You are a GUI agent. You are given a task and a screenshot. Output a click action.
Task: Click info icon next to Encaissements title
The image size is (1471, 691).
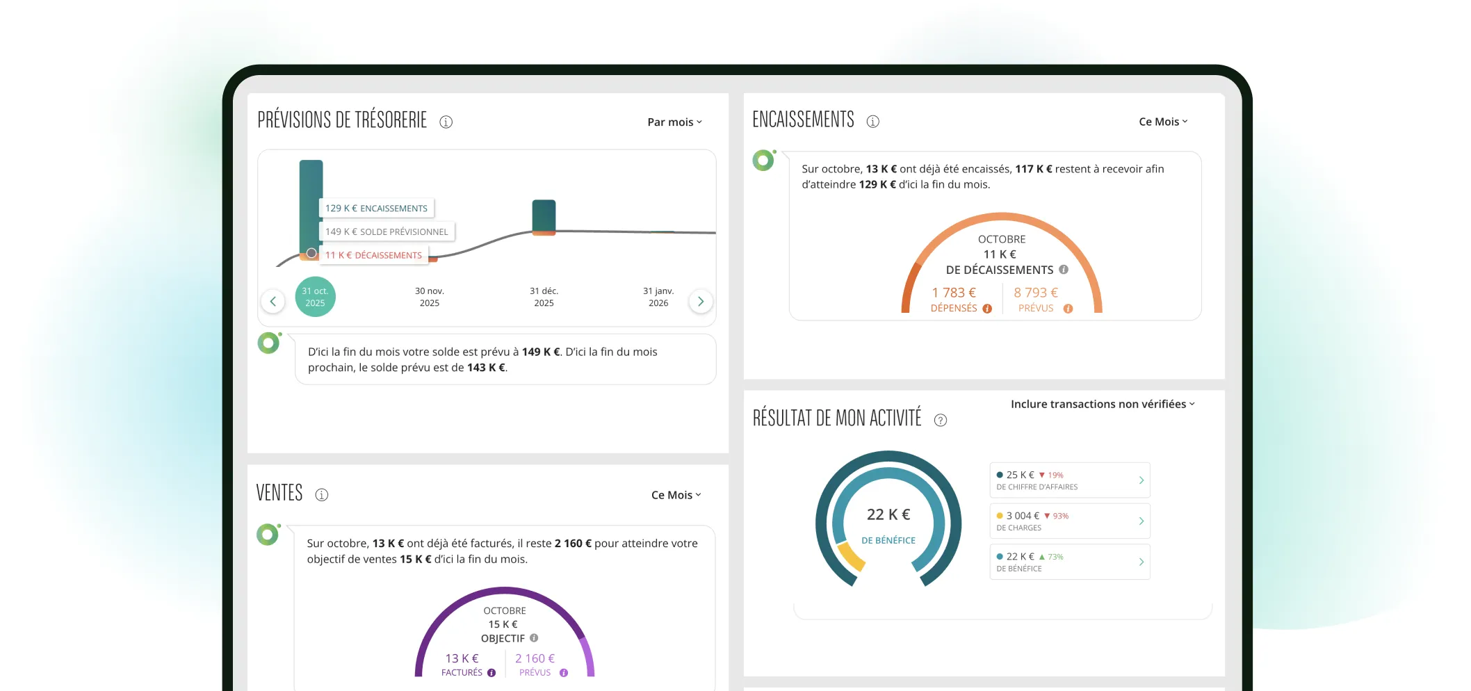872,122
